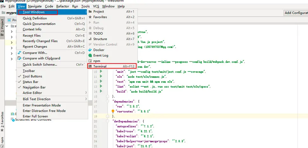Open the Structure tool window
Screen dimensions: 308x148
(112, 39)
